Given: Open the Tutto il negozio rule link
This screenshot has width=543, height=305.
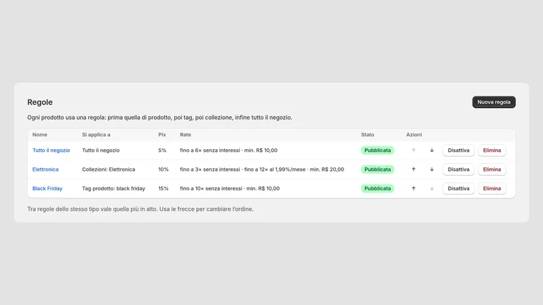Looking at the screenshot, I should 52,150.
